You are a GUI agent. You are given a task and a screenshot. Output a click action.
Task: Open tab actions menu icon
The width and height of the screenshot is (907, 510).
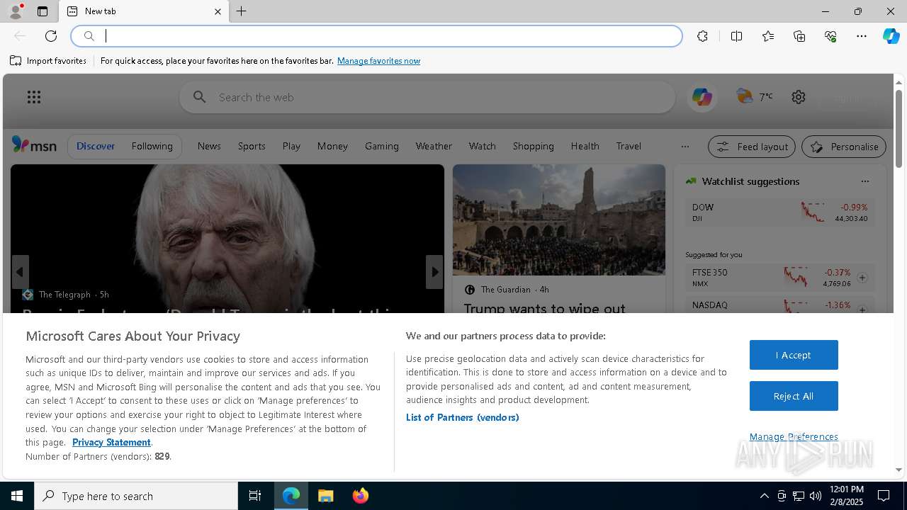tap(43, 11)
